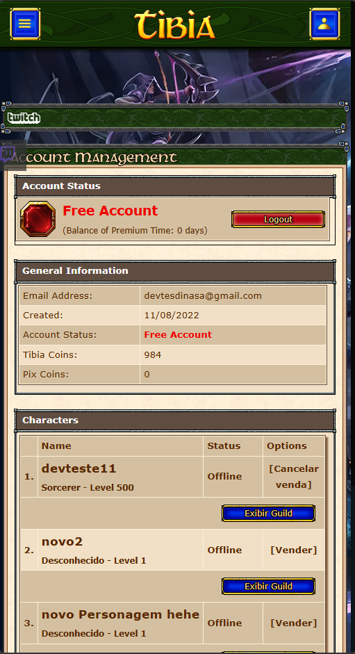Image resolution: width=355 pixels, height=654 pixels.
Task: Click the archer banner image
Action: 175,76
